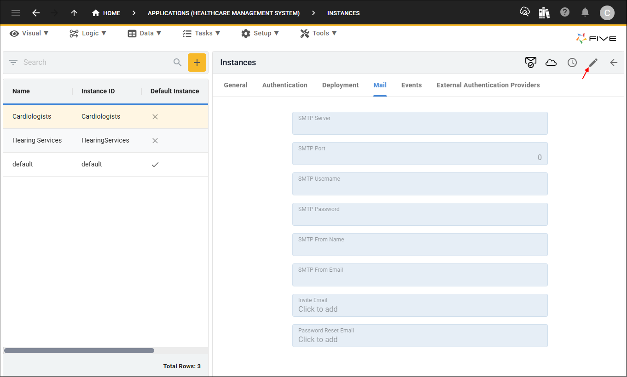Select the External Authentication Providers tab
Viewport: 627px width, 377px height.
pos(488,85)
